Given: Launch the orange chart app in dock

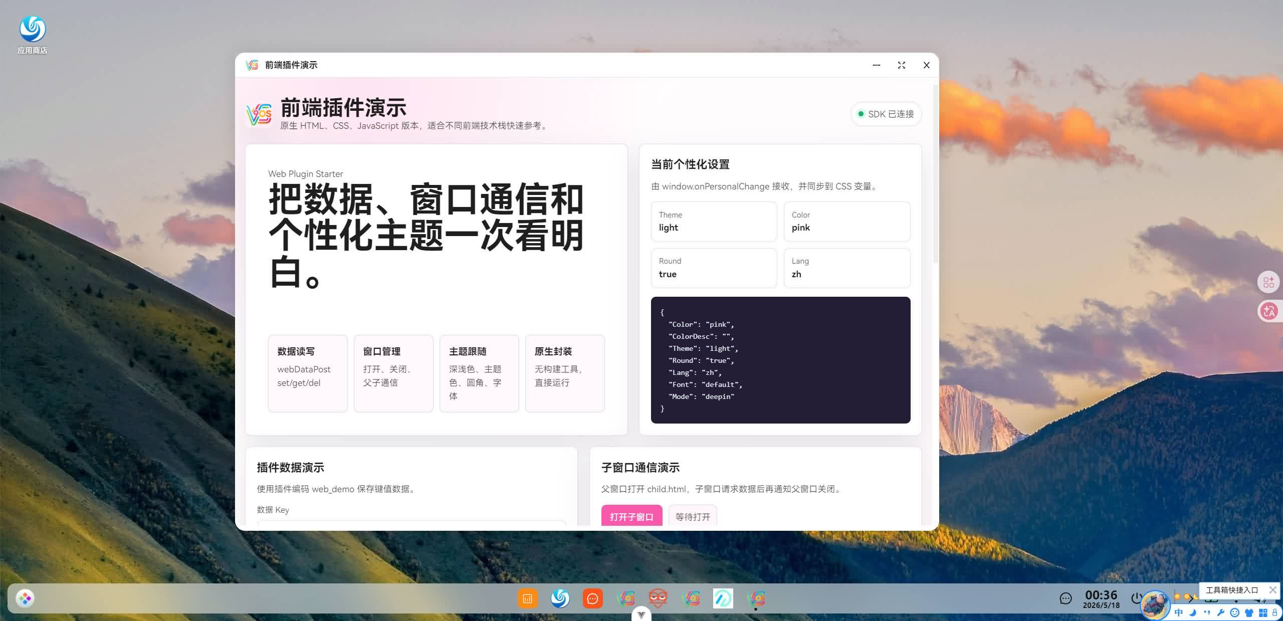Looking at the screenshot, I should click(x=527, y=598).
